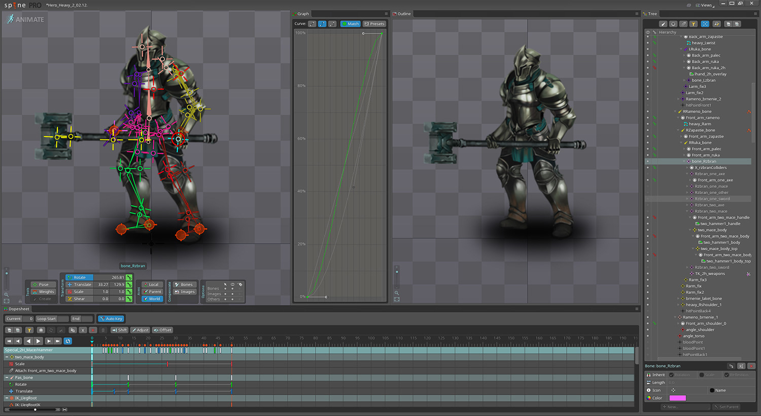Jump to first frame of the animation

pyautogui.click(x=9, y=341)
